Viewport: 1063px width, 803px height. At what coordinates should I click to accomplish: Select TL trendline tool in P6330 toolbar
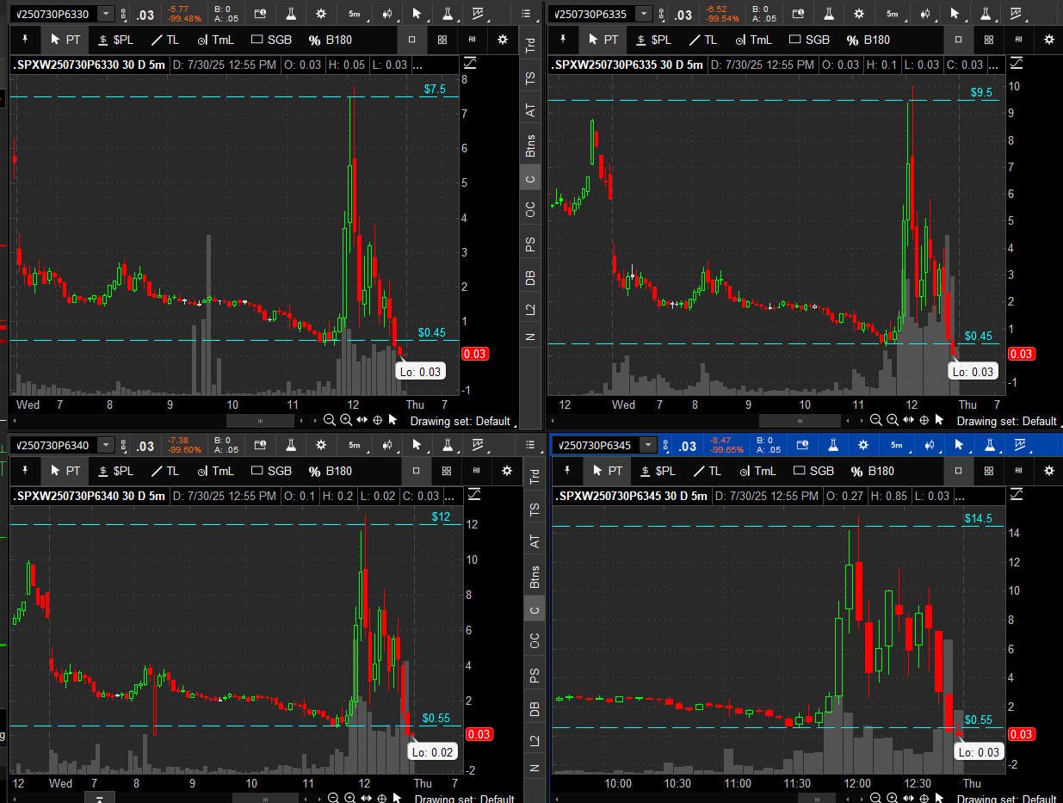pyautogui.click(x=164, y=40)
